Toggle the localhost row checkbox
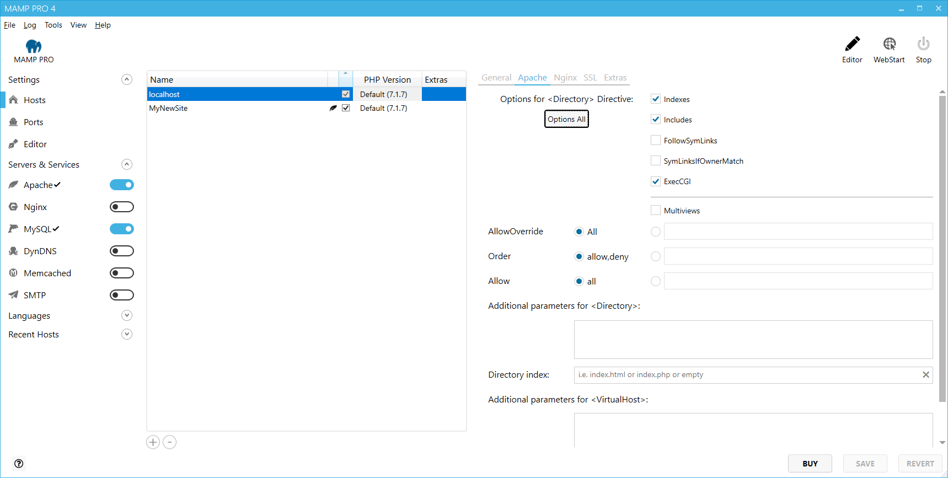This screenshot has width=948, height=478. pyautogui.click(x=346, y=94)
